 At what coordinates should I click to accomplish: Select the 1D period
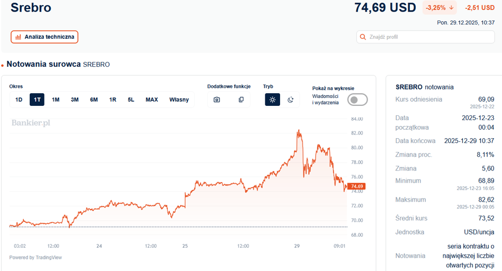pyautogui.click(x=19, y=100)
